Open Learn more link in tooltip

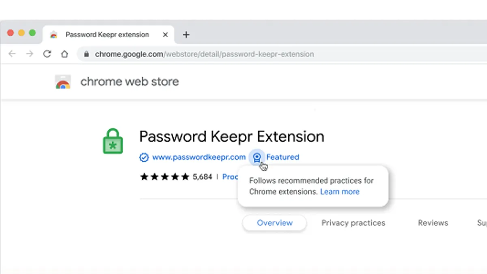click(340, 192)
